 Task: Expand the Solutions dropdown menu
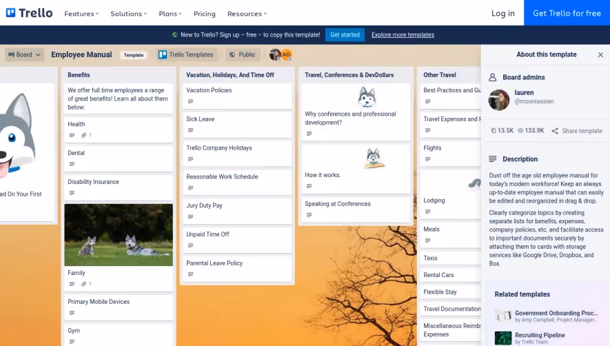tap(128, 14)
